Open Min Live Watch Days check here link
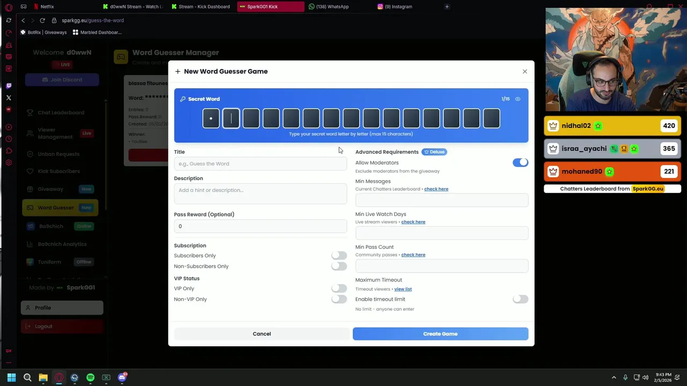Image resolution: width=687 pixels, height=386 pixels. (413, 222)
